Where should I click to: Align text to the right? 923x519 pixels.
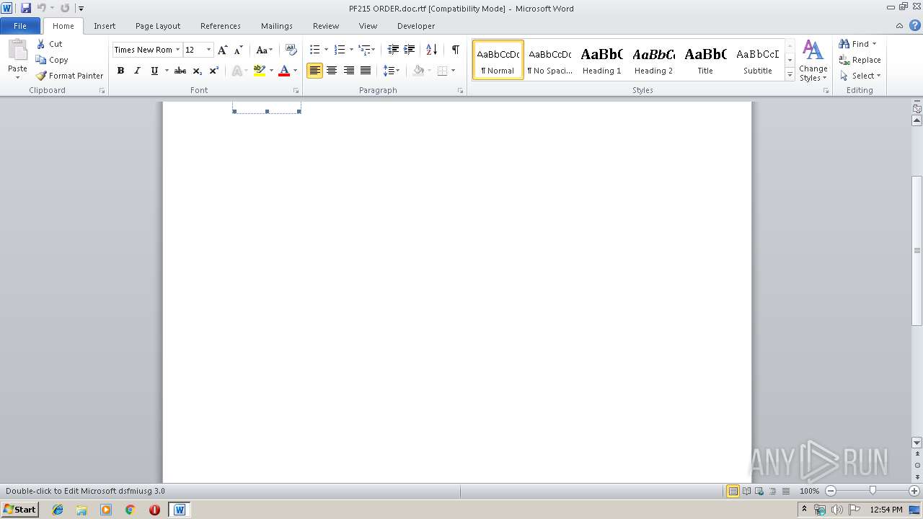pos(348,71)
